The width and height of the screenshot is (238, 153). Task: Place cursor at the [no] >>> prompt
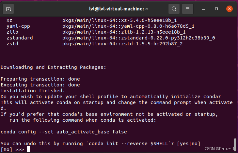(x=12, y=149)
